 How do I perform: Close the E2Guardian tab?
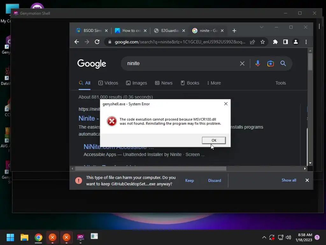pos(184,31)
